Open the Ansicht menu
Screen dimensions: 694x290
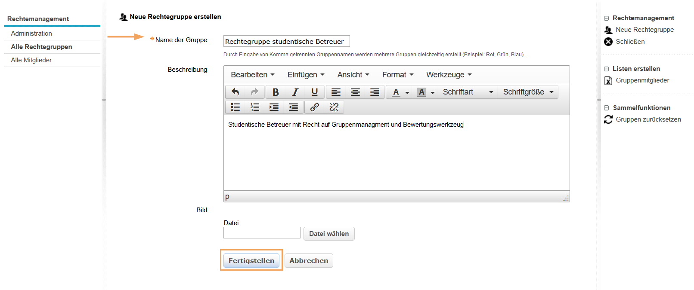pyautogui.click(x=353, y=75)
